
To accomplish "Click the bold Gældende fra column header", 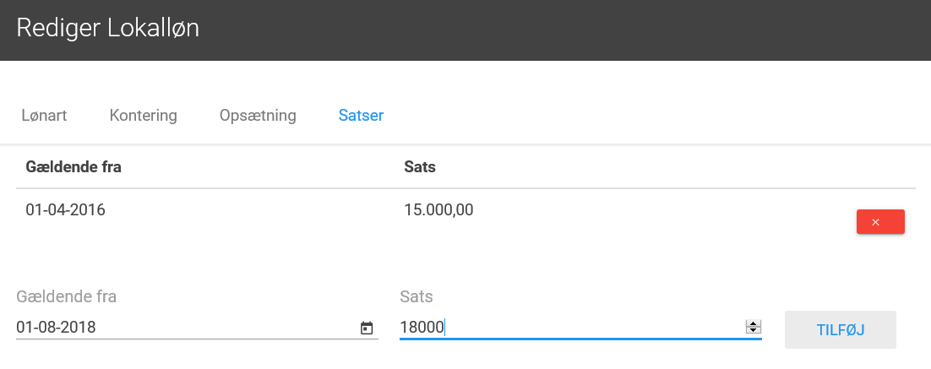I will point(73,167).
